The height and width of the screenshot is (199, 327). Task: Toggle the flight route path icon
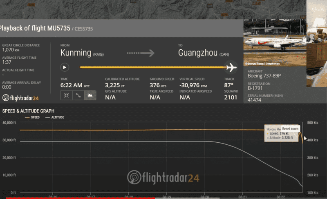(78, 95)
